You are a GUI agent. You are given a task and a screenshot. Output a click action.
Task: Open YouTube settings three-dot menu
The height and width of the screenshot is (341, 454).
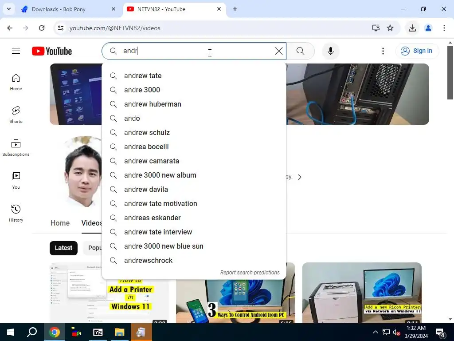383,51
